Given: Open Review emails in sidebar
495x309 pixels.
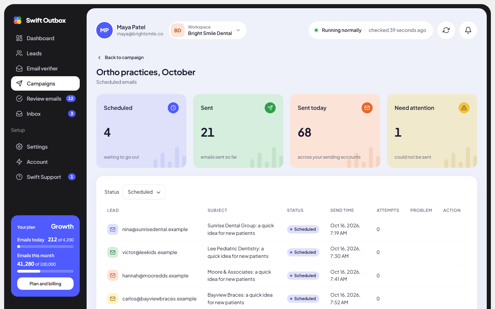Looking at the screenshot, I should coord(45,99).
